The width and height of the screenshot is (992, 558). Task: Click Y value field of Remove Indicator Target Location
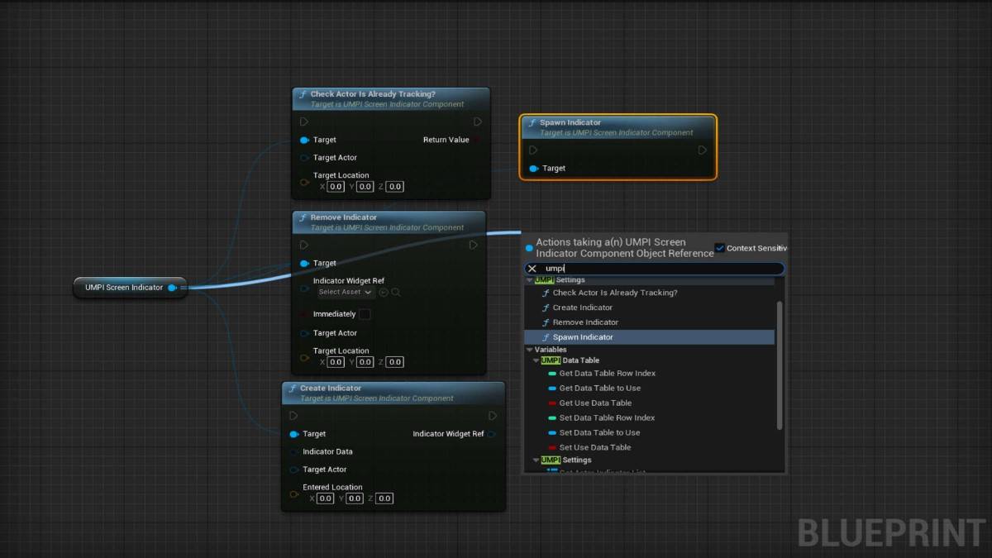365,362
